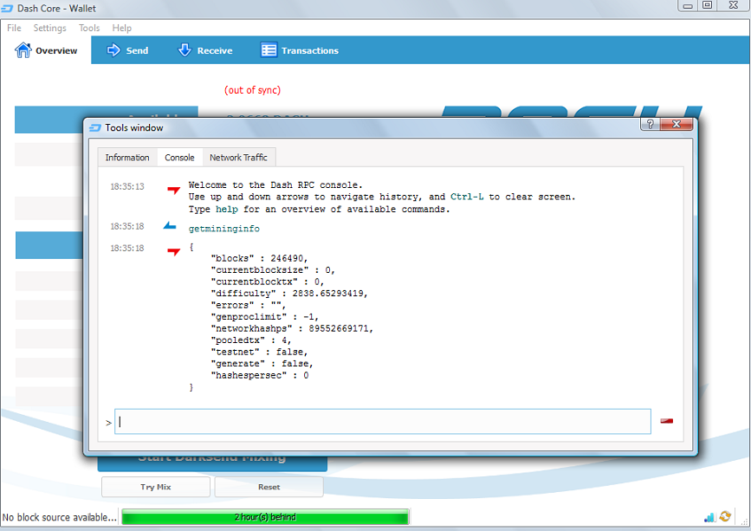751x531 pixels.
Task: Focus the console command input field
Action: point(383,421)
